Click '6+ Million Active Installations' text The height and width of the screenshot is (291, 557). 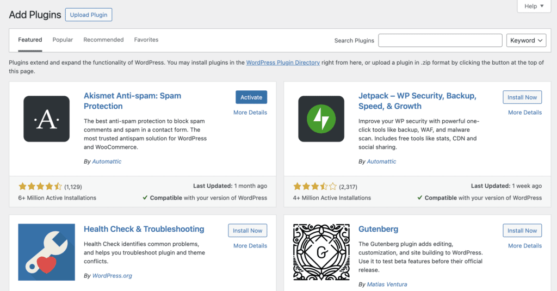57,198
